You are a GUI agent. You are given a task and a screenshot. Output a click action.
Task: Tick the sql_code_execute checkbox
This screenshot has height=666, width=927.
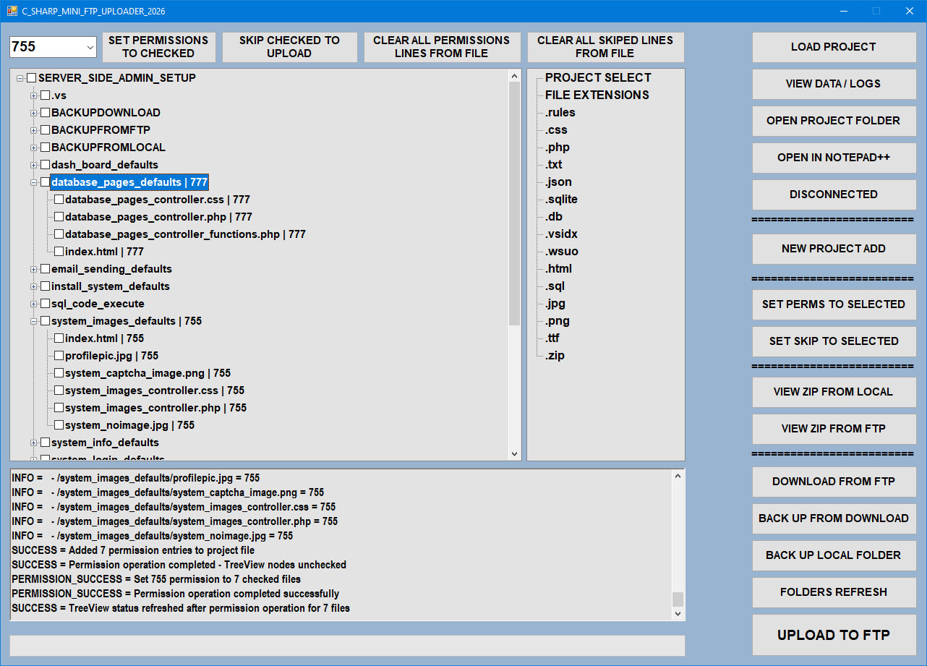[x=45, y=304]
